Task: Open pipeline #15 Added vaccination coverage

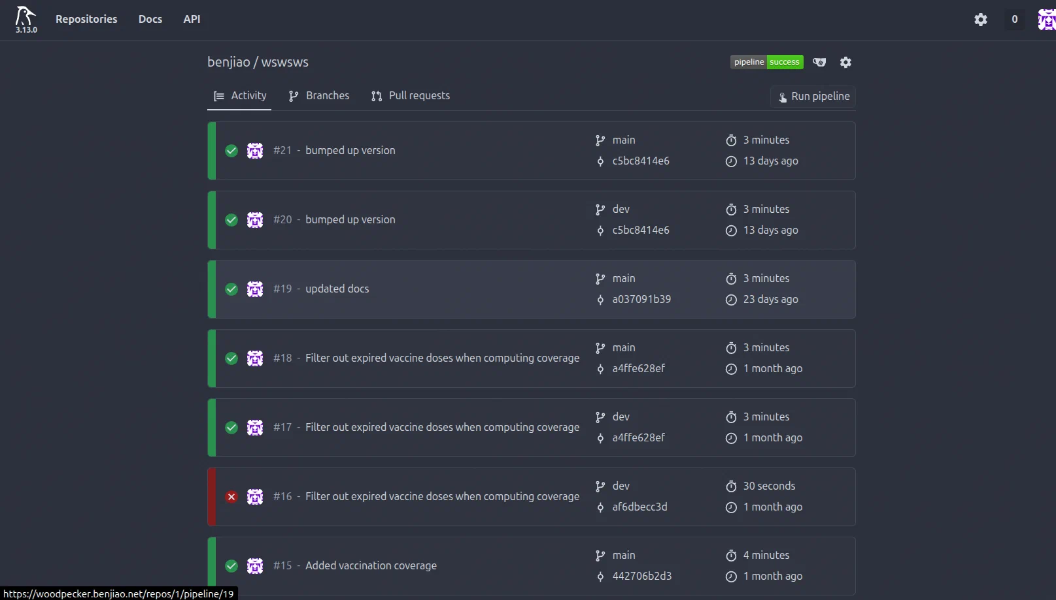Action: (371, 566)
